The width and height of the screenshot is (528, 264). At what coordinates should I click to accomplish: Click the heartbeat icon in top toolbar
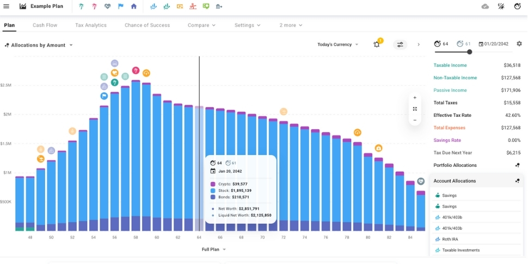[108, 7]
